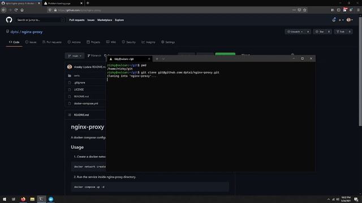Open the repository Settings tab
Image resolution: width=362 pixels, height=203 pixels.
168,42
